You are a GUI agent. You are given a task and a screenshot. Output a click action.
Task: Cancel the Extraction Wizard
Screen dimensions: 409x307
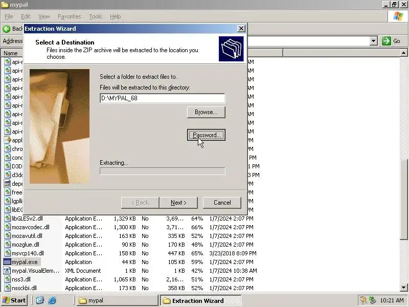pyautogui.click(x=222, y=203)
